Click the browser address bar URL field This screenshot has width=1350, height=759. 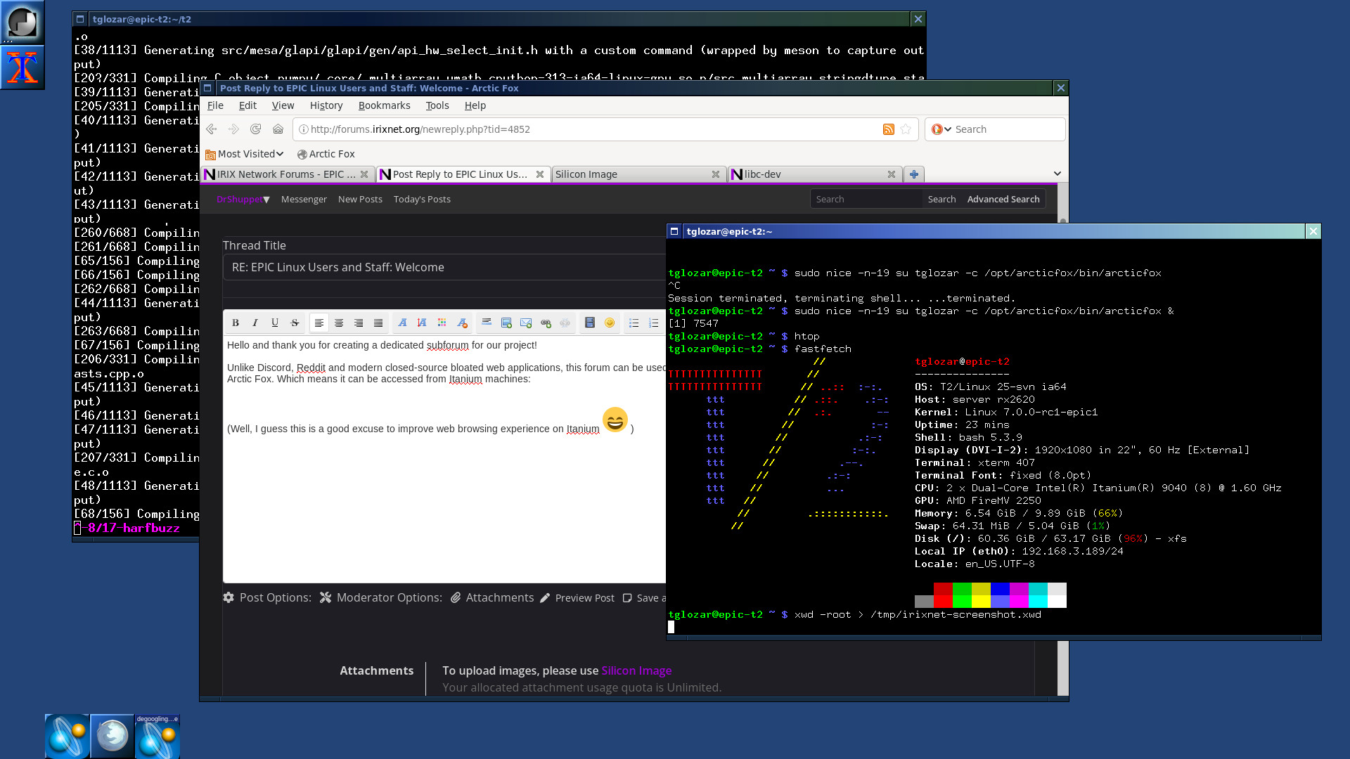coord(562,129)
